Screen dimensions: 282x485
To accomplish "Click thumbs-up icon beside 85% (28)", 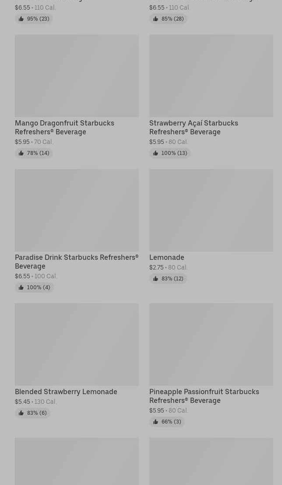I will pos(155,19).
